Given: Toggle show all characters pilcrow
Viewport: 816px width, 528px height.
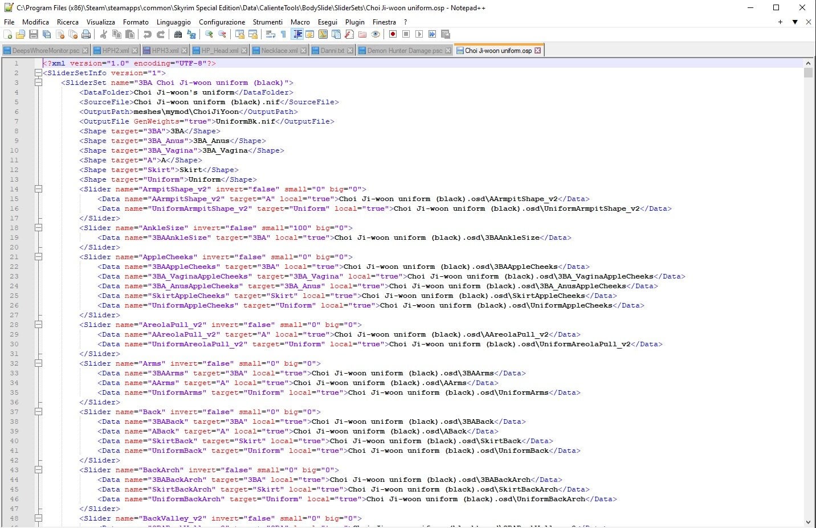Looking at the screenshot, I should (283, 34).
